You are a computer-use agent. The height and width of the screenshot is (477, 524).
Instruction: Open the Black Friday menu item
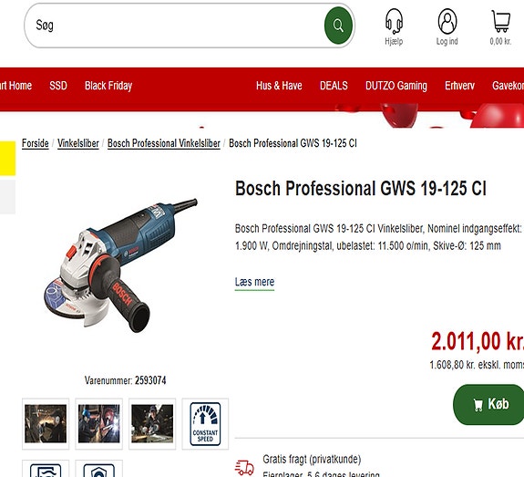click(108, 86)
